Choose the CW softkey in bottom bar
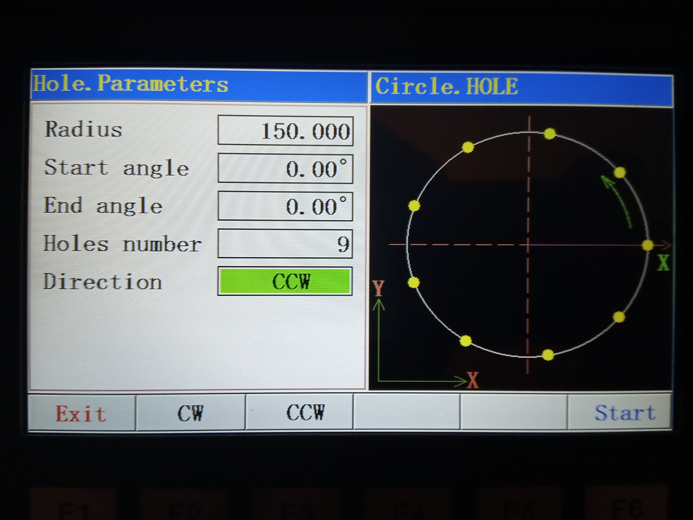The width and height of the screenshot is (693, 520). click(190, 413)
